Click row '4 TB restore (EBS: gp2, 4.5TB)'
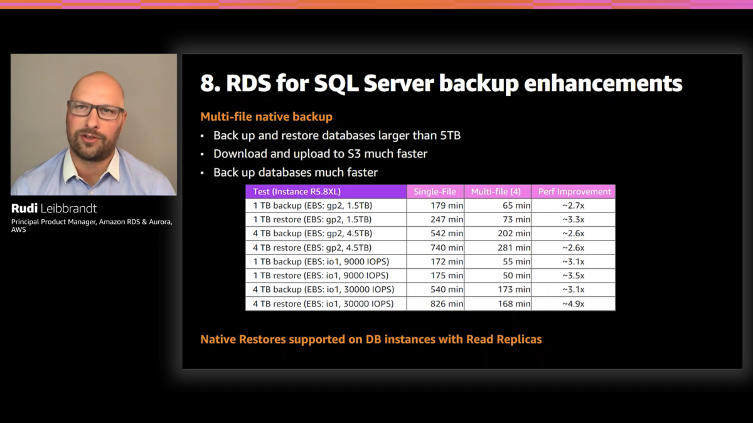This screenshot has width=753, height=423. tap(430, 248)
